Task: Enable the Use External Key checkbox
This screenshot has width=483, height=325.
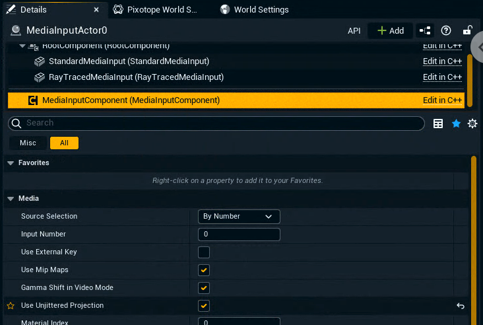Action: [204, 252]
